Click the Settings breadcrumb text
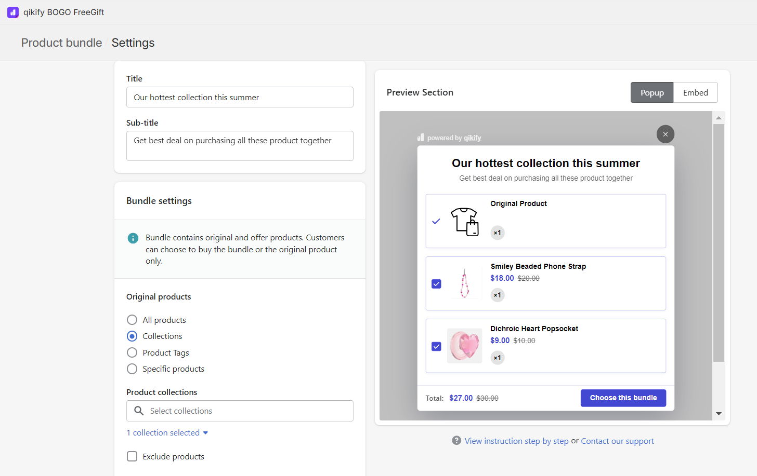Screen dimensions: 757x476 pos(133,43)
